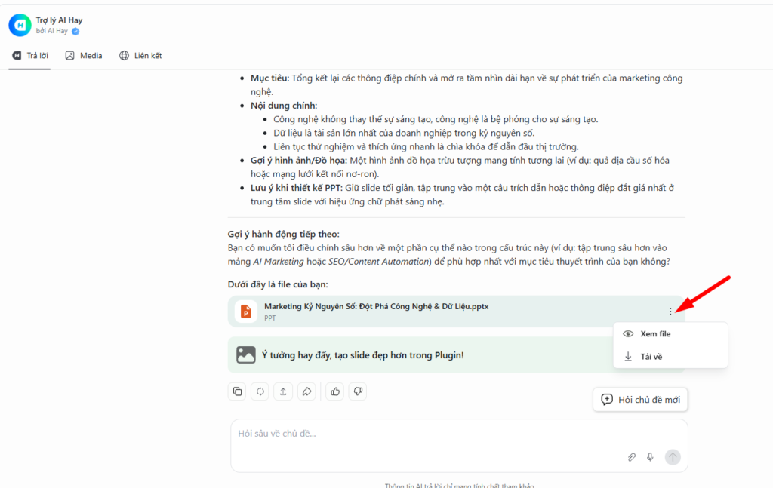Click the PPT file type label
The image size is (773, 488).
pyautogui.click(x=269, y=318)
